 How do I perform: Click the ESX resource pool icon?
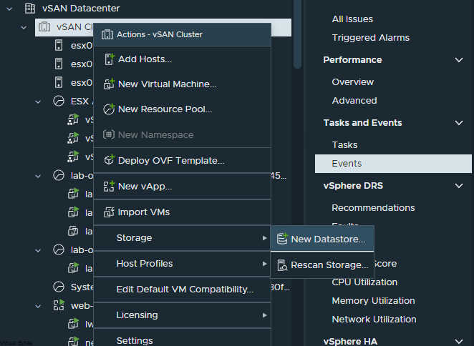(59, 101)
